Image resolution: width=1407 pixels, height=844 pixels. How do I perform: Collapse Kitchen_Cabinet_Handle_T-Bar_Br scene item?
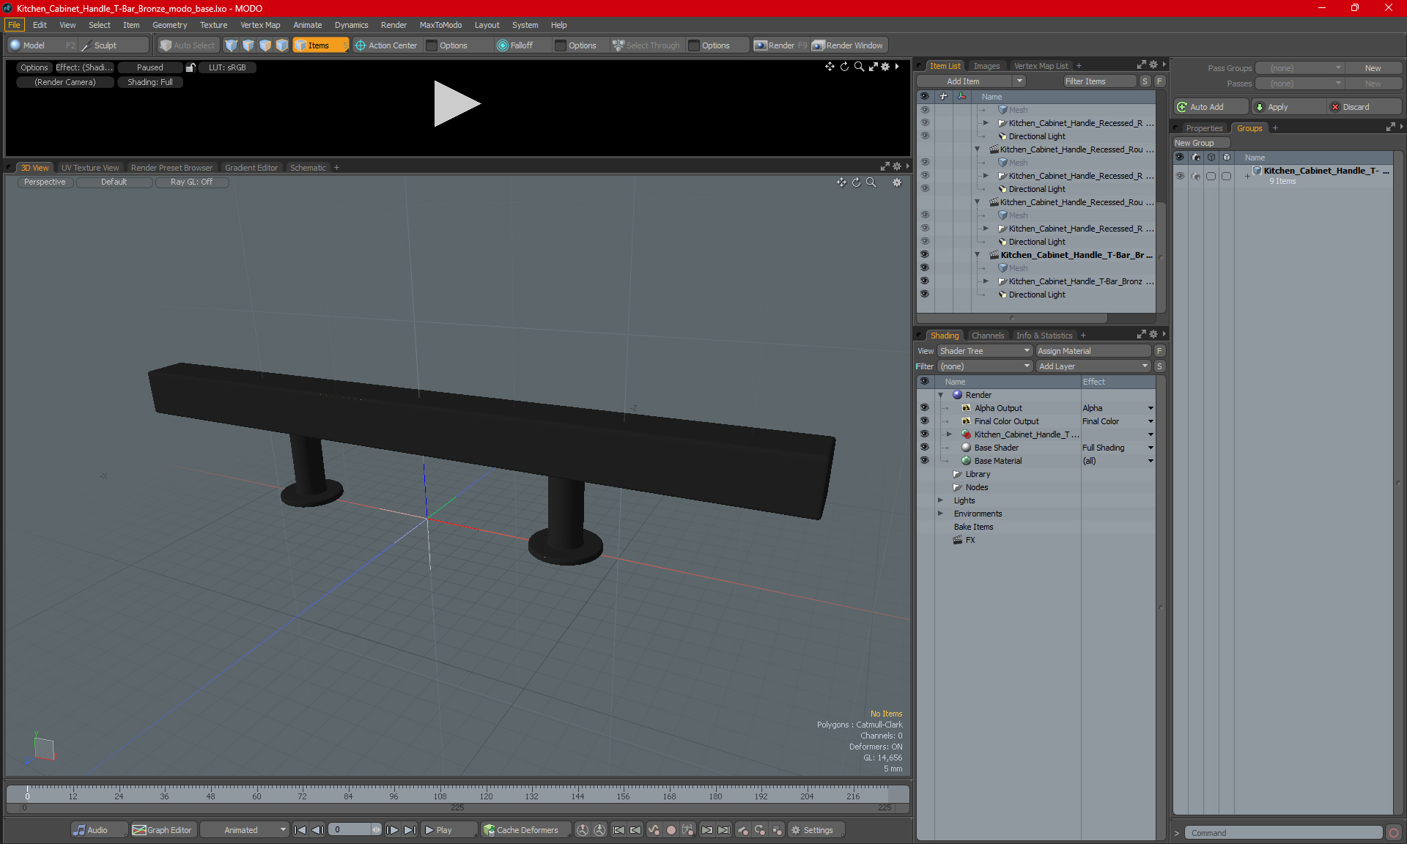click(977, 255)
